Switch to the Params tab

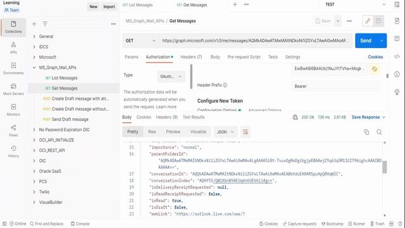[131, 57]
